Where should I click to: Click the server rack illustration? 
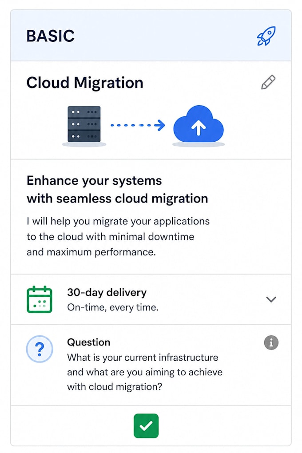[x=84, y=124]
